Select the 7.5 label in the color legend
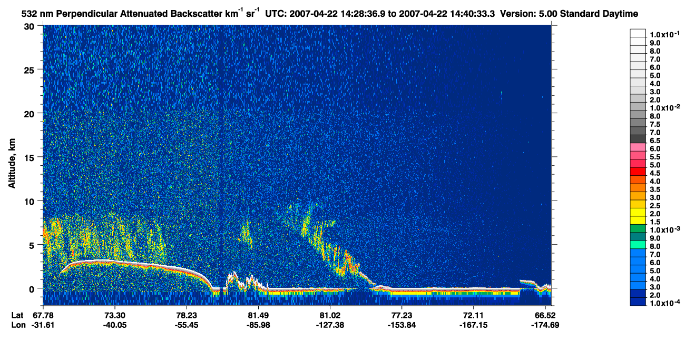 [655, 124]
